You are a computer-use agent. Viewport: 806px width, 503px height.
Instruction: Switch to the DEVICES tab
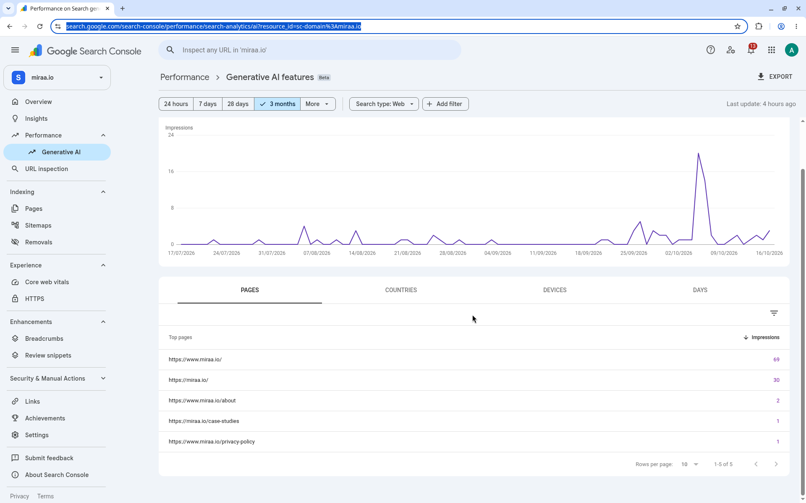[x=555, y=290]
